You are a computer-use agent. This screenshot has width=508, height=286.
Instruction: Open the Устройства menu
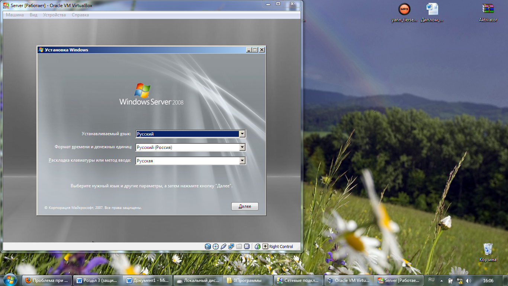(54, 15)
